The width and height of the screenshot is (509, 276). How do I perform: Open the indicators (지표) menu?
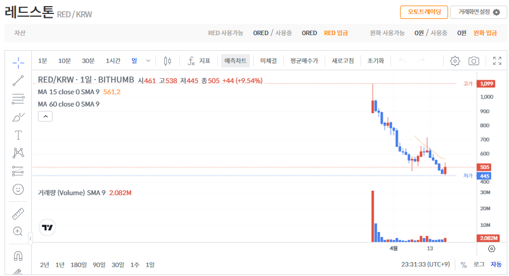point(199,61)
